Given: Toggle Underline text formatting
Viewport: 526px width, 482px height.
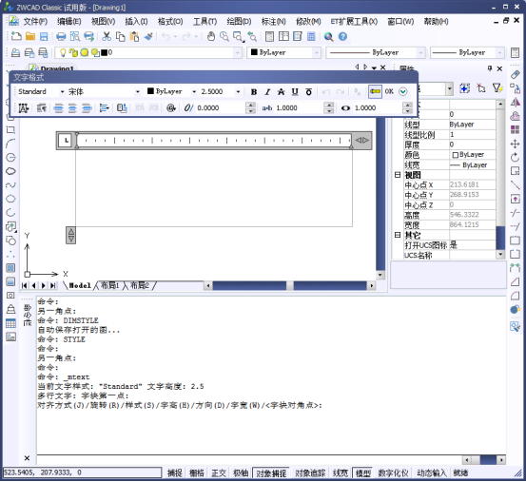Looking at the screenshot, I should tap(295, 92).
